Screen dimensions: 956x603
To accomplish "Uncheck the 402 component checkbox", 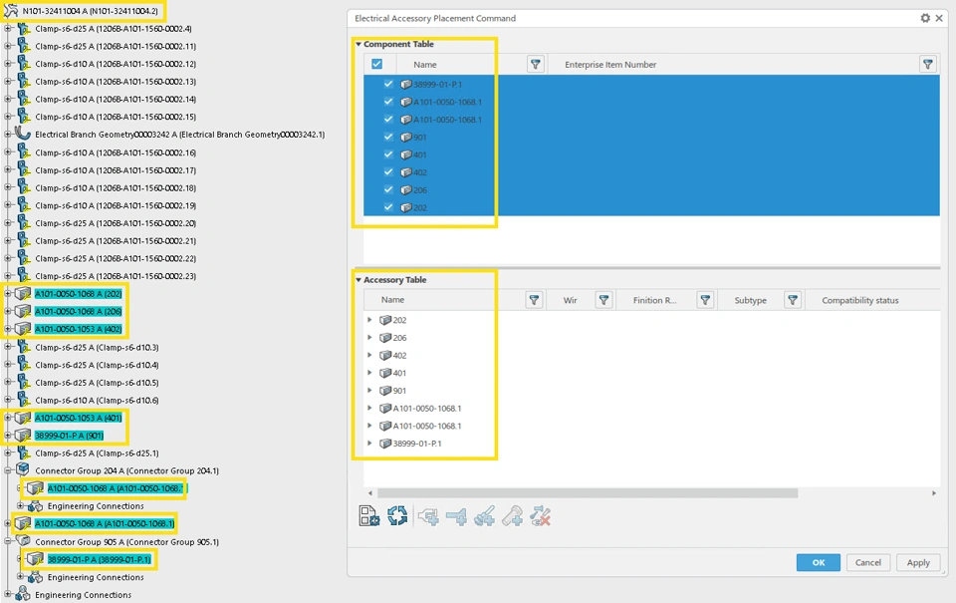I will 388,172.
